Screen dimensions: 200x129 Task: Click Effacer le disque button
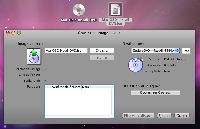(138, 115)
